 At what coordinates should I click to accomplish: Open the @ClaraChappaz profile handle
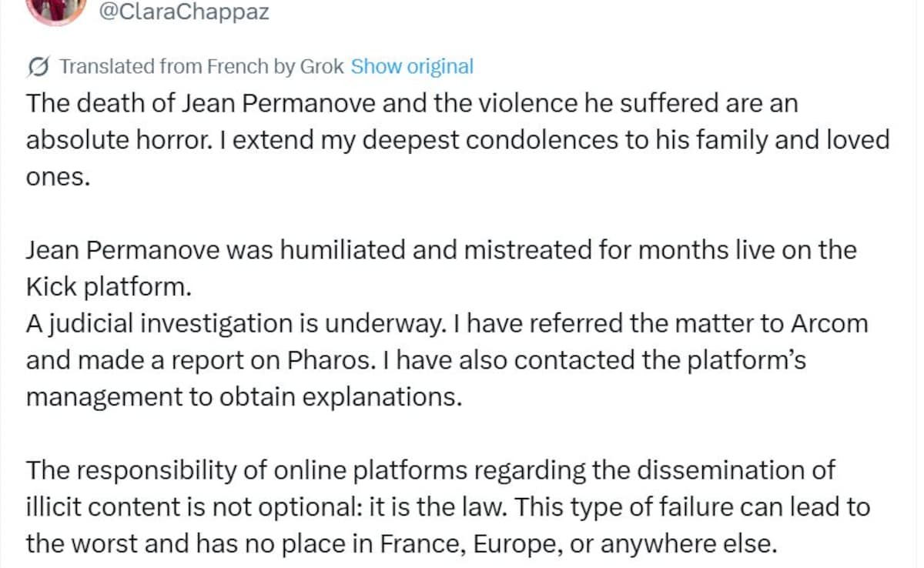tap(185, 12)
